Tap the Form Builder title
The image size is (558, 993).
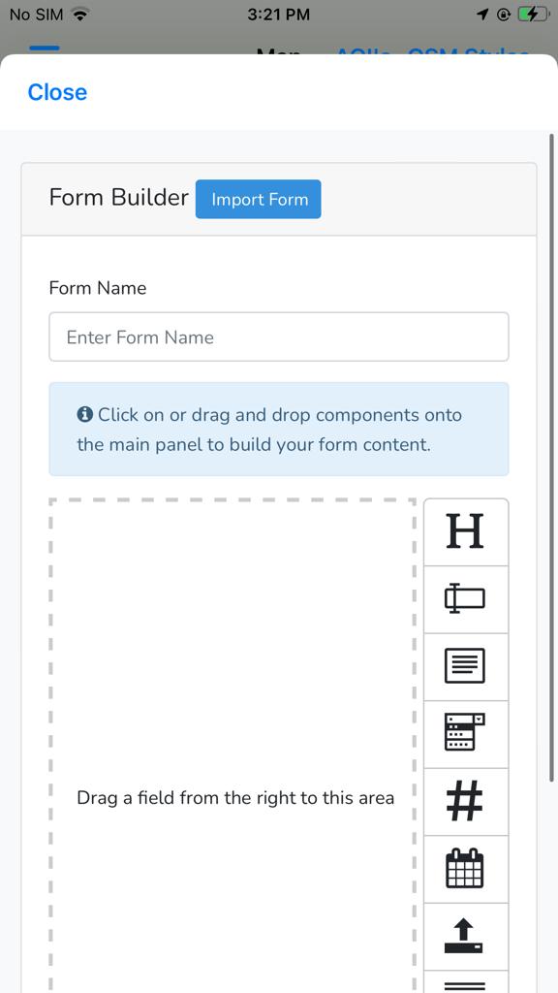pos(119,198)
